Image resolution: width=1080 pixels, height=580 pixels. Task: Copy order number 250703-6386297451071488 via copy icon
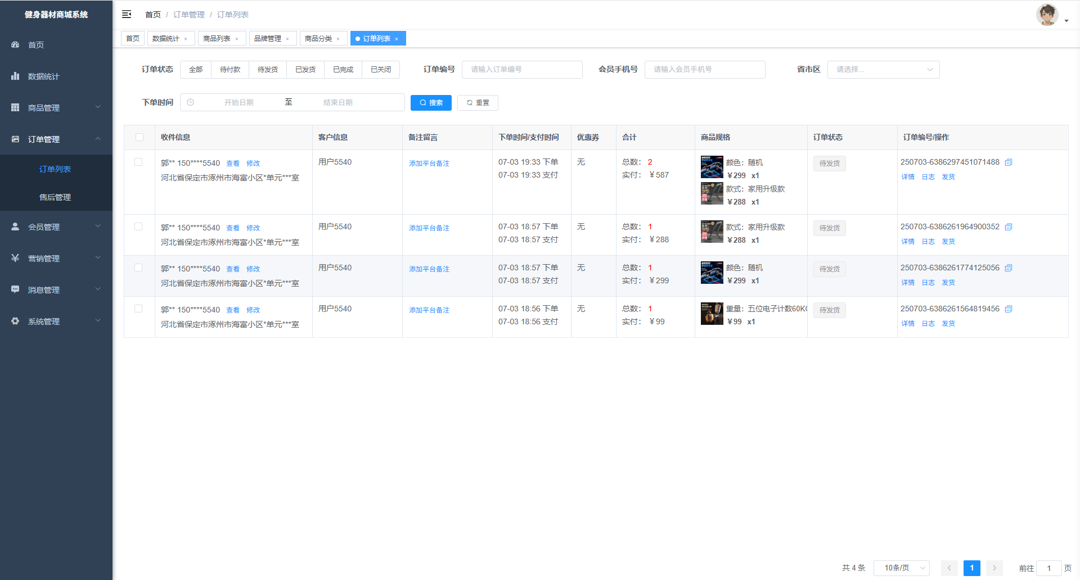(1009, 162)
